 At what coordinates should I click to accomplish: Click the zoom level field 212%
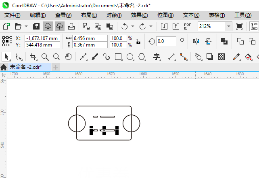tap(211, 26)
